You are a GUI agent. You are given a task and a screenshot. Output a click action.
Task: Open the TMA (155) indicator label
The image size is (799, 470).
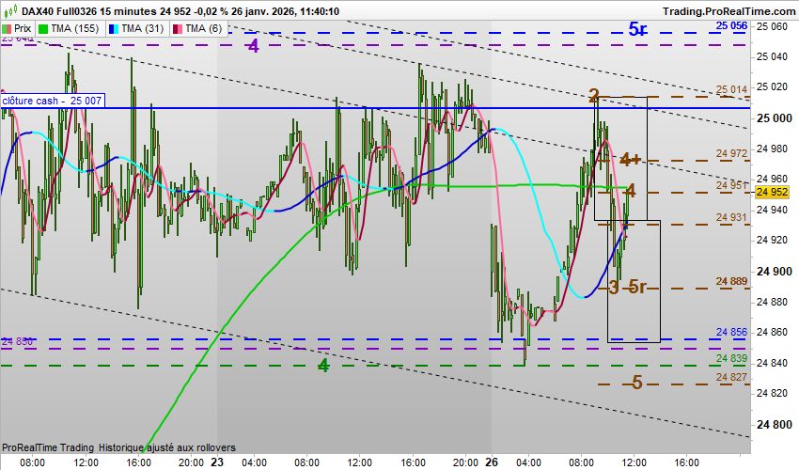coord(70,28)
